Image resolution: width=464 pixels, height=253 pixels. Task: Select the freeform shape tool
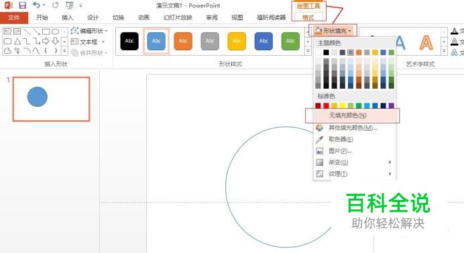7,50
